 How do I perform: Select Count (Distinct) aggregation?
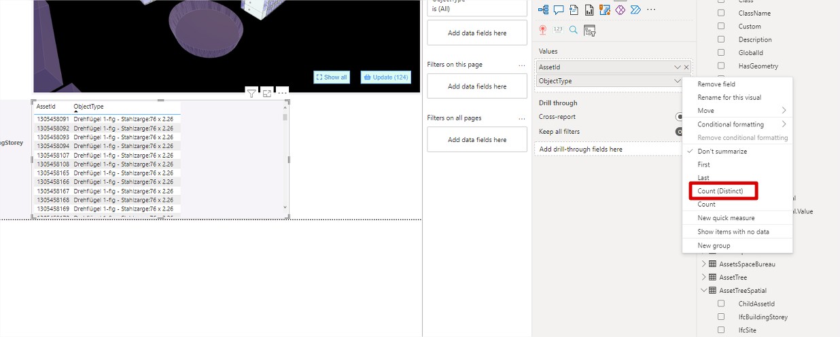737,191
